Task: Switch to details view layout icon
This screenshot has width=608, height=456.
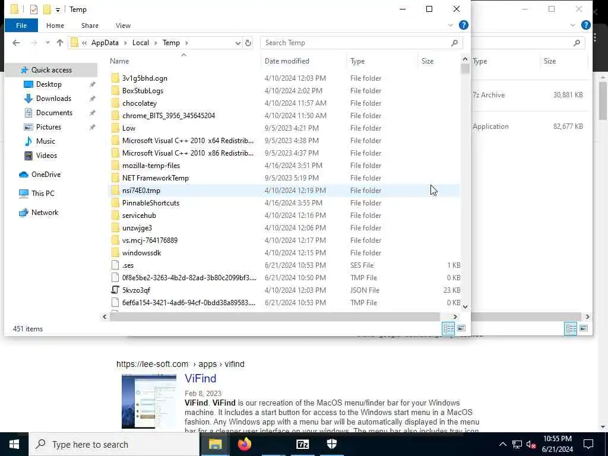Action: point(448,328)
